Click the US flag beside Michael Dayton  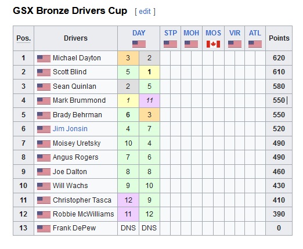44,59
